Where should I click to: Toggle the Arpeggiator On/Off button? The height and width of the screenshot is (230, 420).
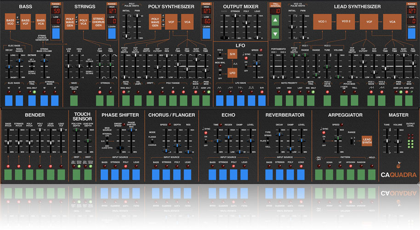pos(319,175)
